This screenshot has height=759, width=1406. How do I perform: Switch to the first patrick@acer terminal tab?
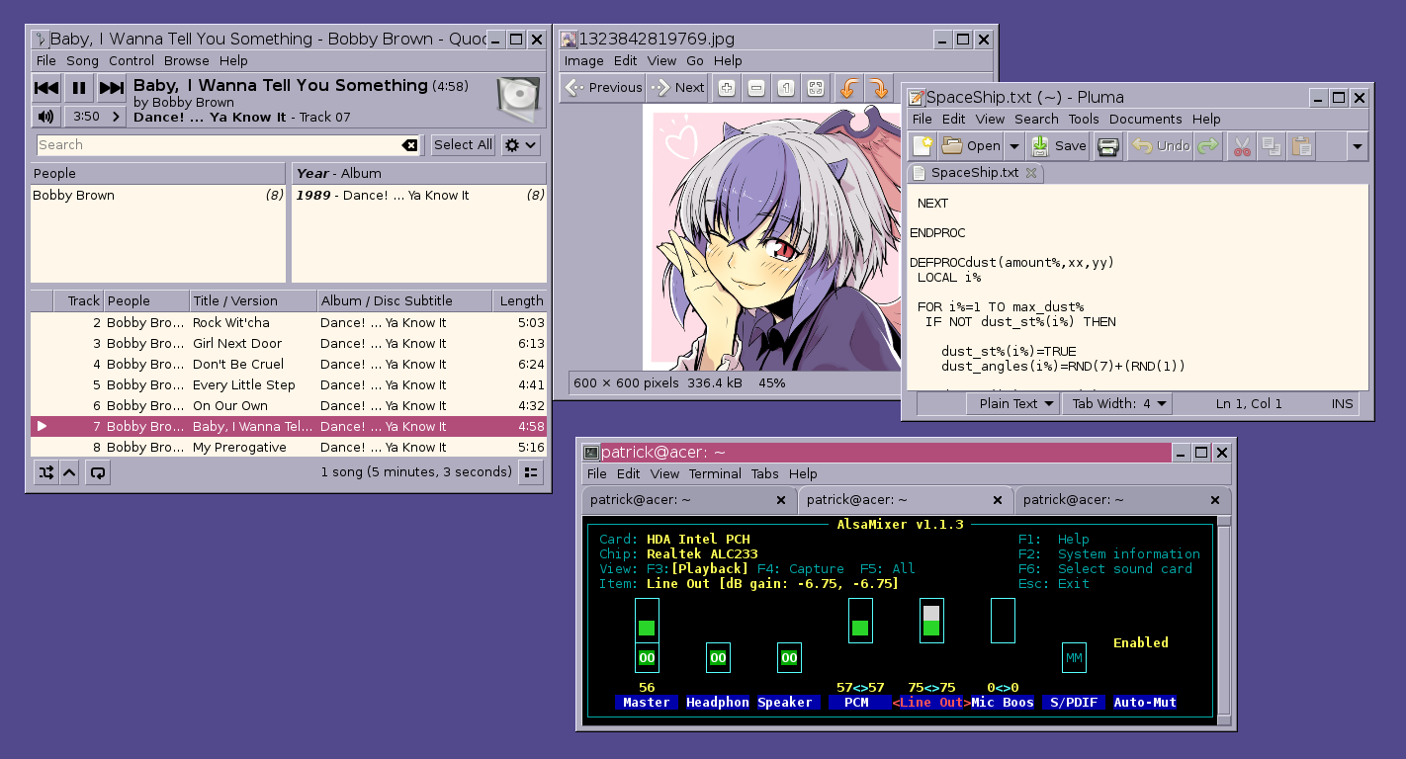[x=689, y=500]
